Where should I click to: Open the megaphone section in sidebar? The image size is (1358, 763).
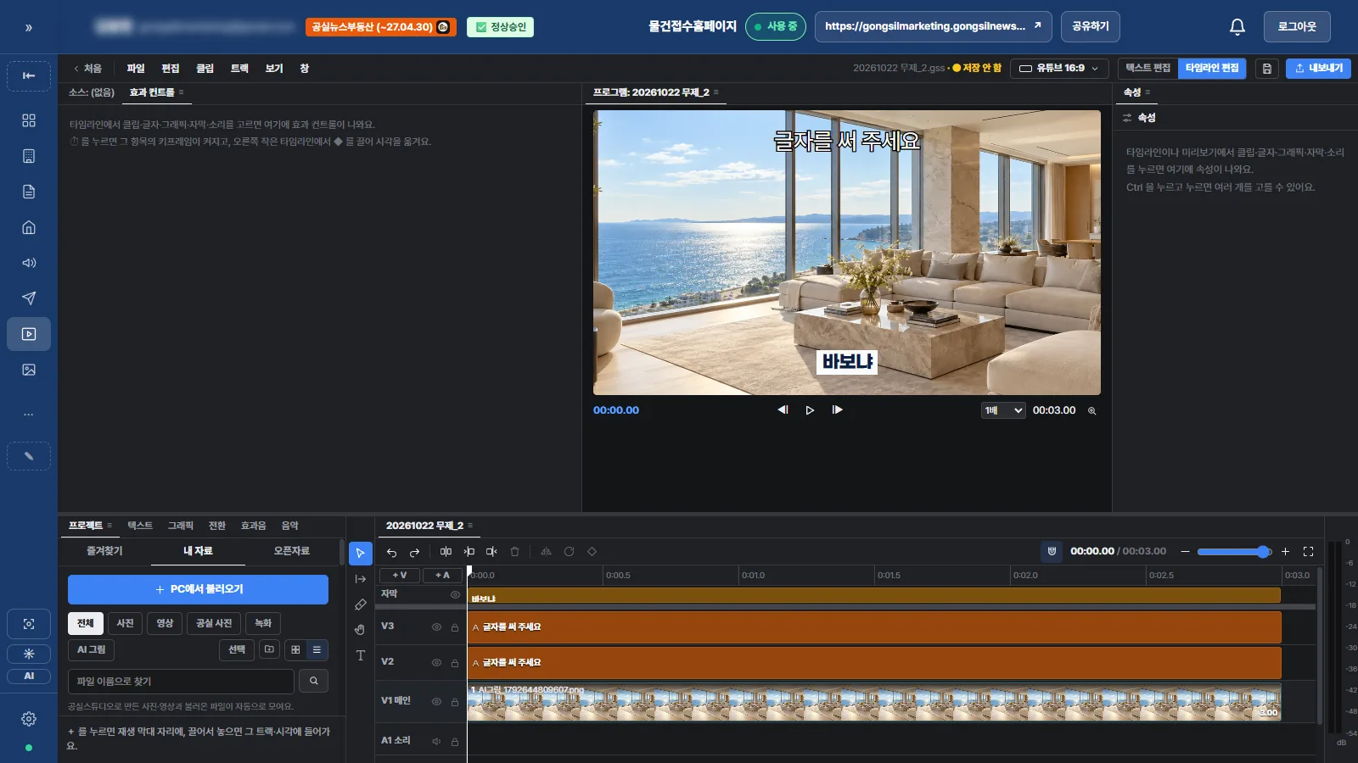click(29, 263)
